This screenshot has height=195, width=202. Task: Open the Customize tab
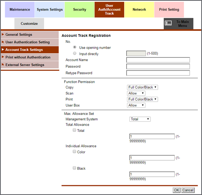[x=29, y=23]
